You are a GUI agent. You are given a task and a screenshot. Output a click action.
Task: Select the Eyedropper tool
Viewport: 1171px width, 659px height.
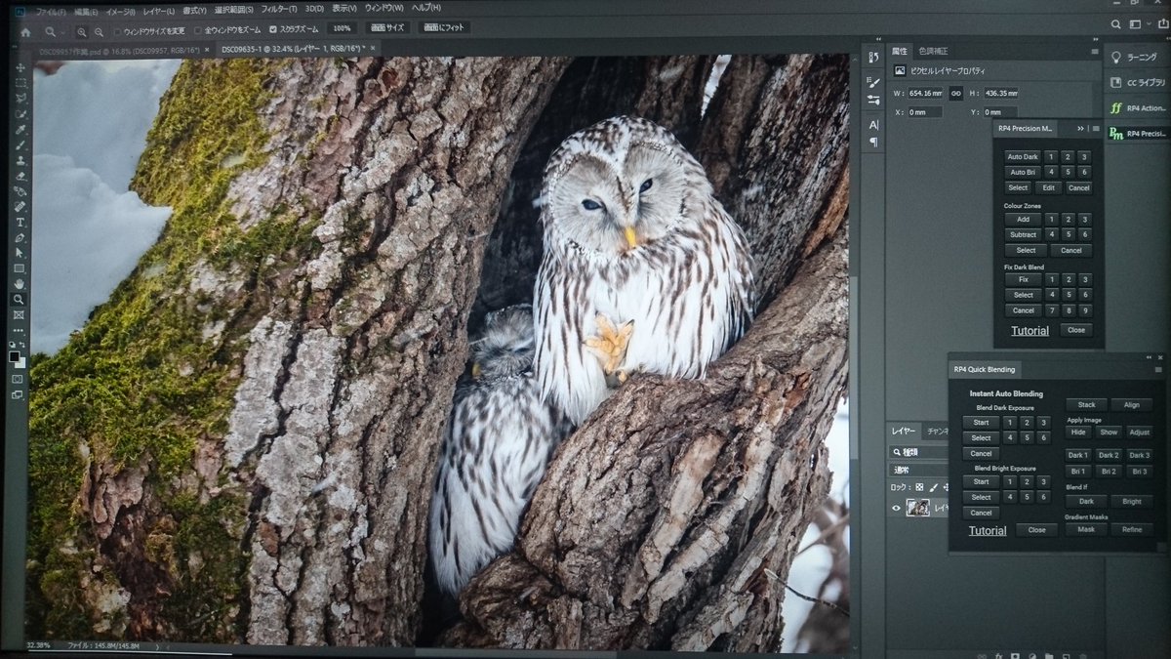point(20,130)
